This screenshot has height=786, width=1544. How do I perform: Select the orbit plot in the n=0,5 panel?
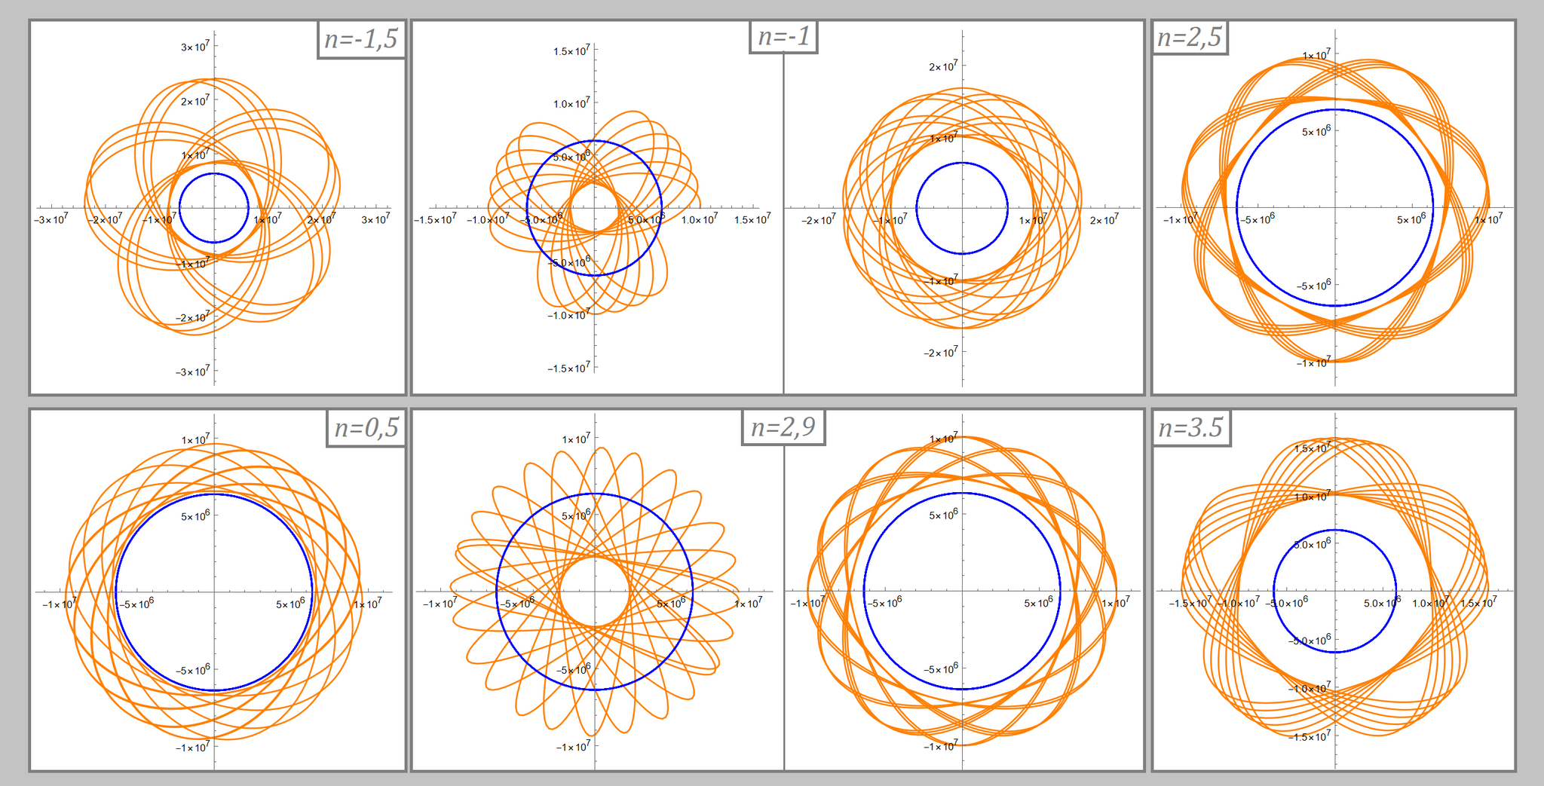click(x=214, y=592)
